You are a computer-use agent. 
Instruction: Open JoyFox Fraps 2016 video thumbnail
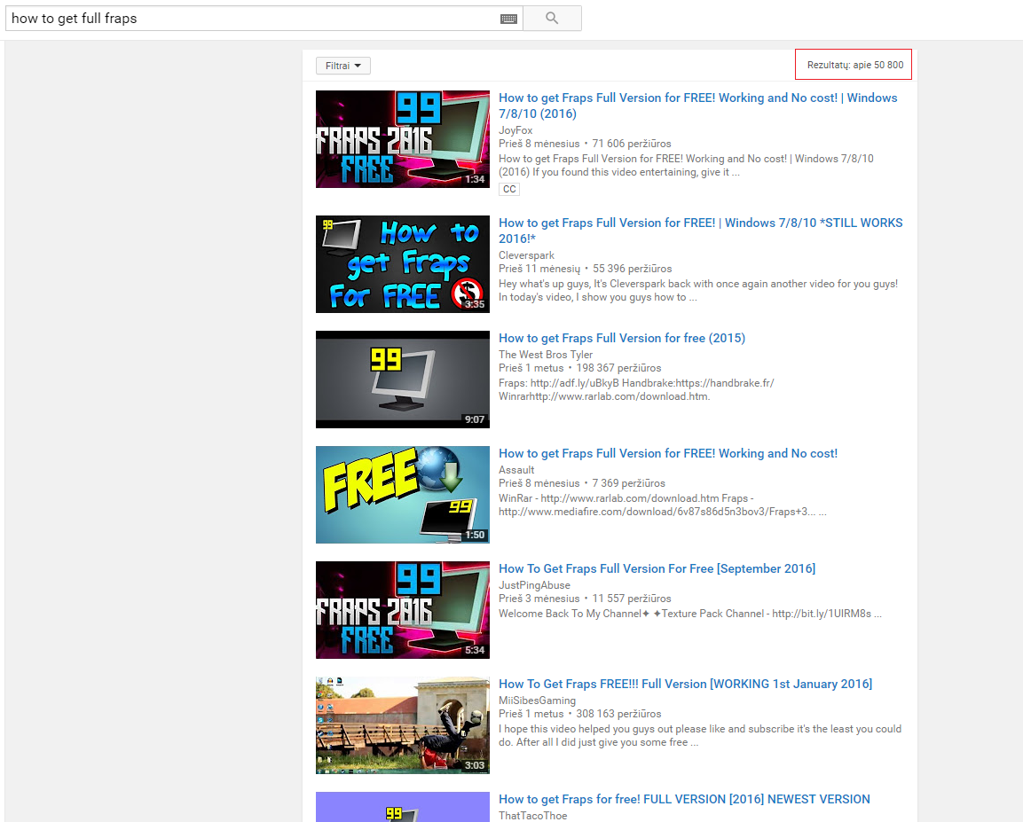pos(403,139)
